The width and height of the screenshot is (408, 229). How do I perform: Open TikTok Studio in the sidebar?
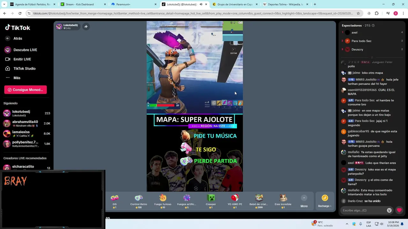coord(20,68)
